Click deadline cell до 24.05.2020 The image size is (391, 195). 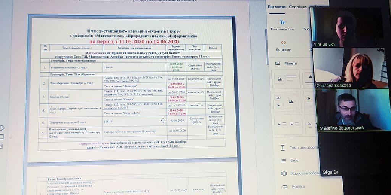tap(177, 92)
